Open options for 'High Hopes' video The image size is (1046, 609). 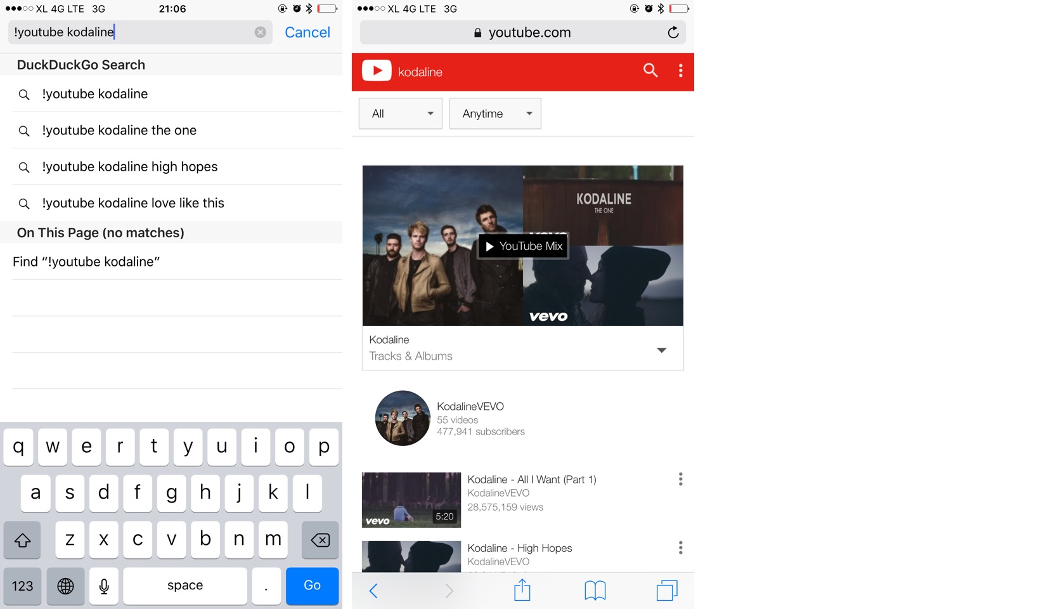(681, 547)
